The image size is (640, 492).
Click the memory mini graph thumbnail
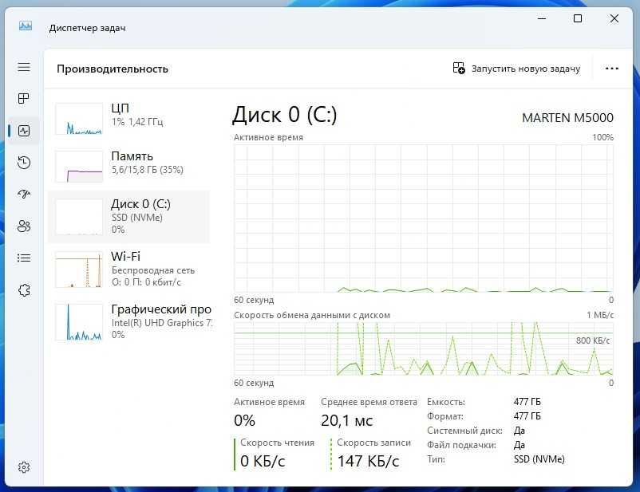[79, 167]
